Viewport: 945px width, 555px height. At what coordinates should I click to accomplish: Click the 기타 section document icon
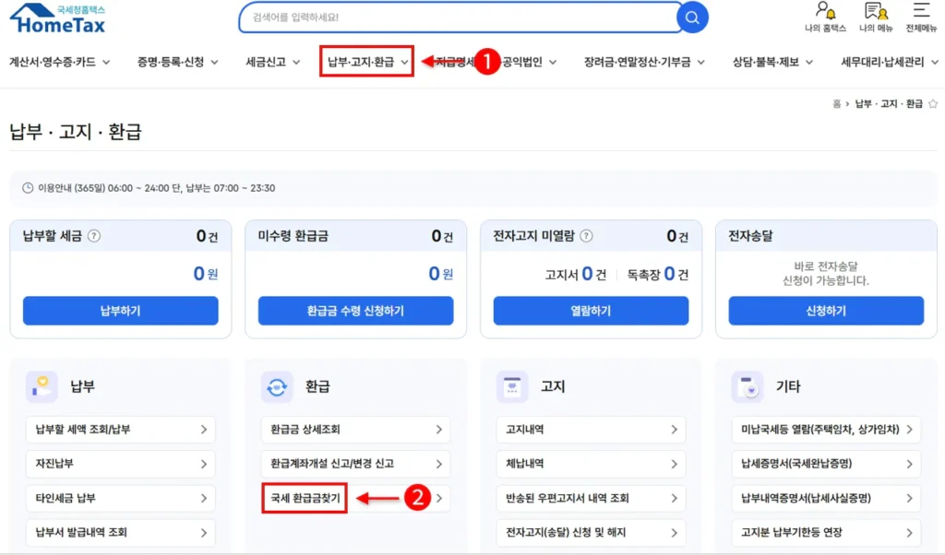tap(748, 385)
